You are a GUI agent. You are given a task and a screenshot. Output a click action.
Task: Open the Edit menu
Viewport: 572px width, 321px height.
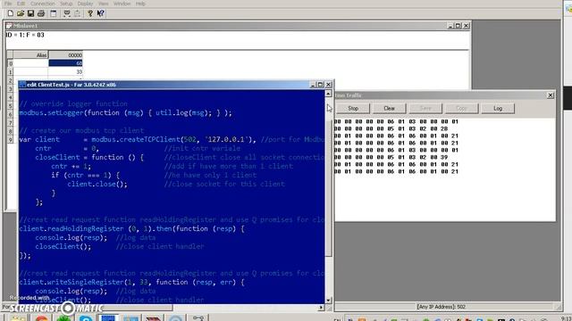tap(21, 4)
